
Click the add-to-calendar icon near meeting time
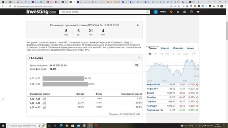[x=137, y=65]
